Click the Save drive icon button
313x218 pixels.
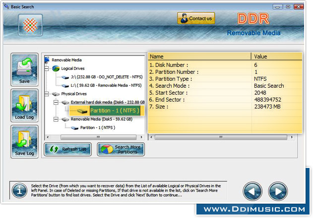tap(24, 69)
